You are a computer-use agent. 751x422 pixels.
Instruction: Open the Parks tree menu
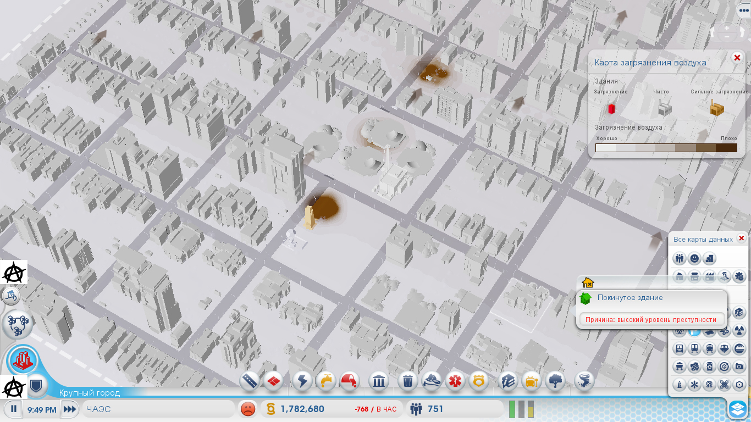(555, 381)
